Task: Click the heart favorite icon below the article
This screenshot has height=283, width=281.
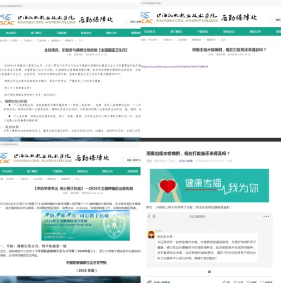Action: (248, 282)
